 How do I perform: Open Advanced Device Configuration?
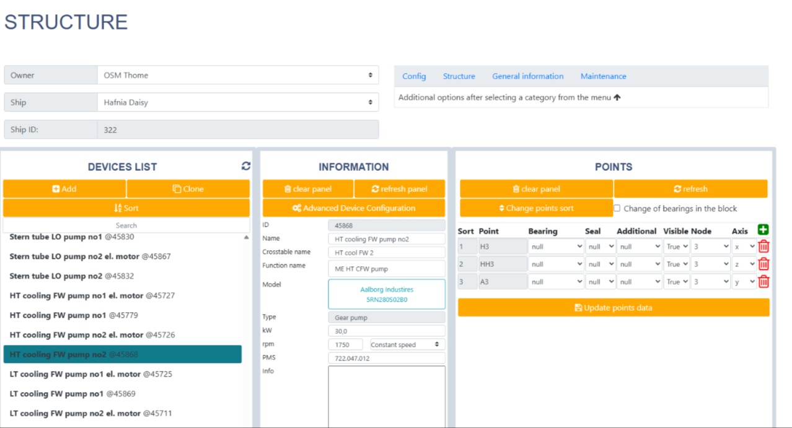353,208
